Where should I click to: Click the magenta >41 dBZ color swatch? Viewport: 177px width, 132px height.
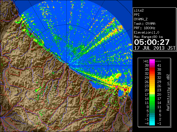click(x=152, y=61)
